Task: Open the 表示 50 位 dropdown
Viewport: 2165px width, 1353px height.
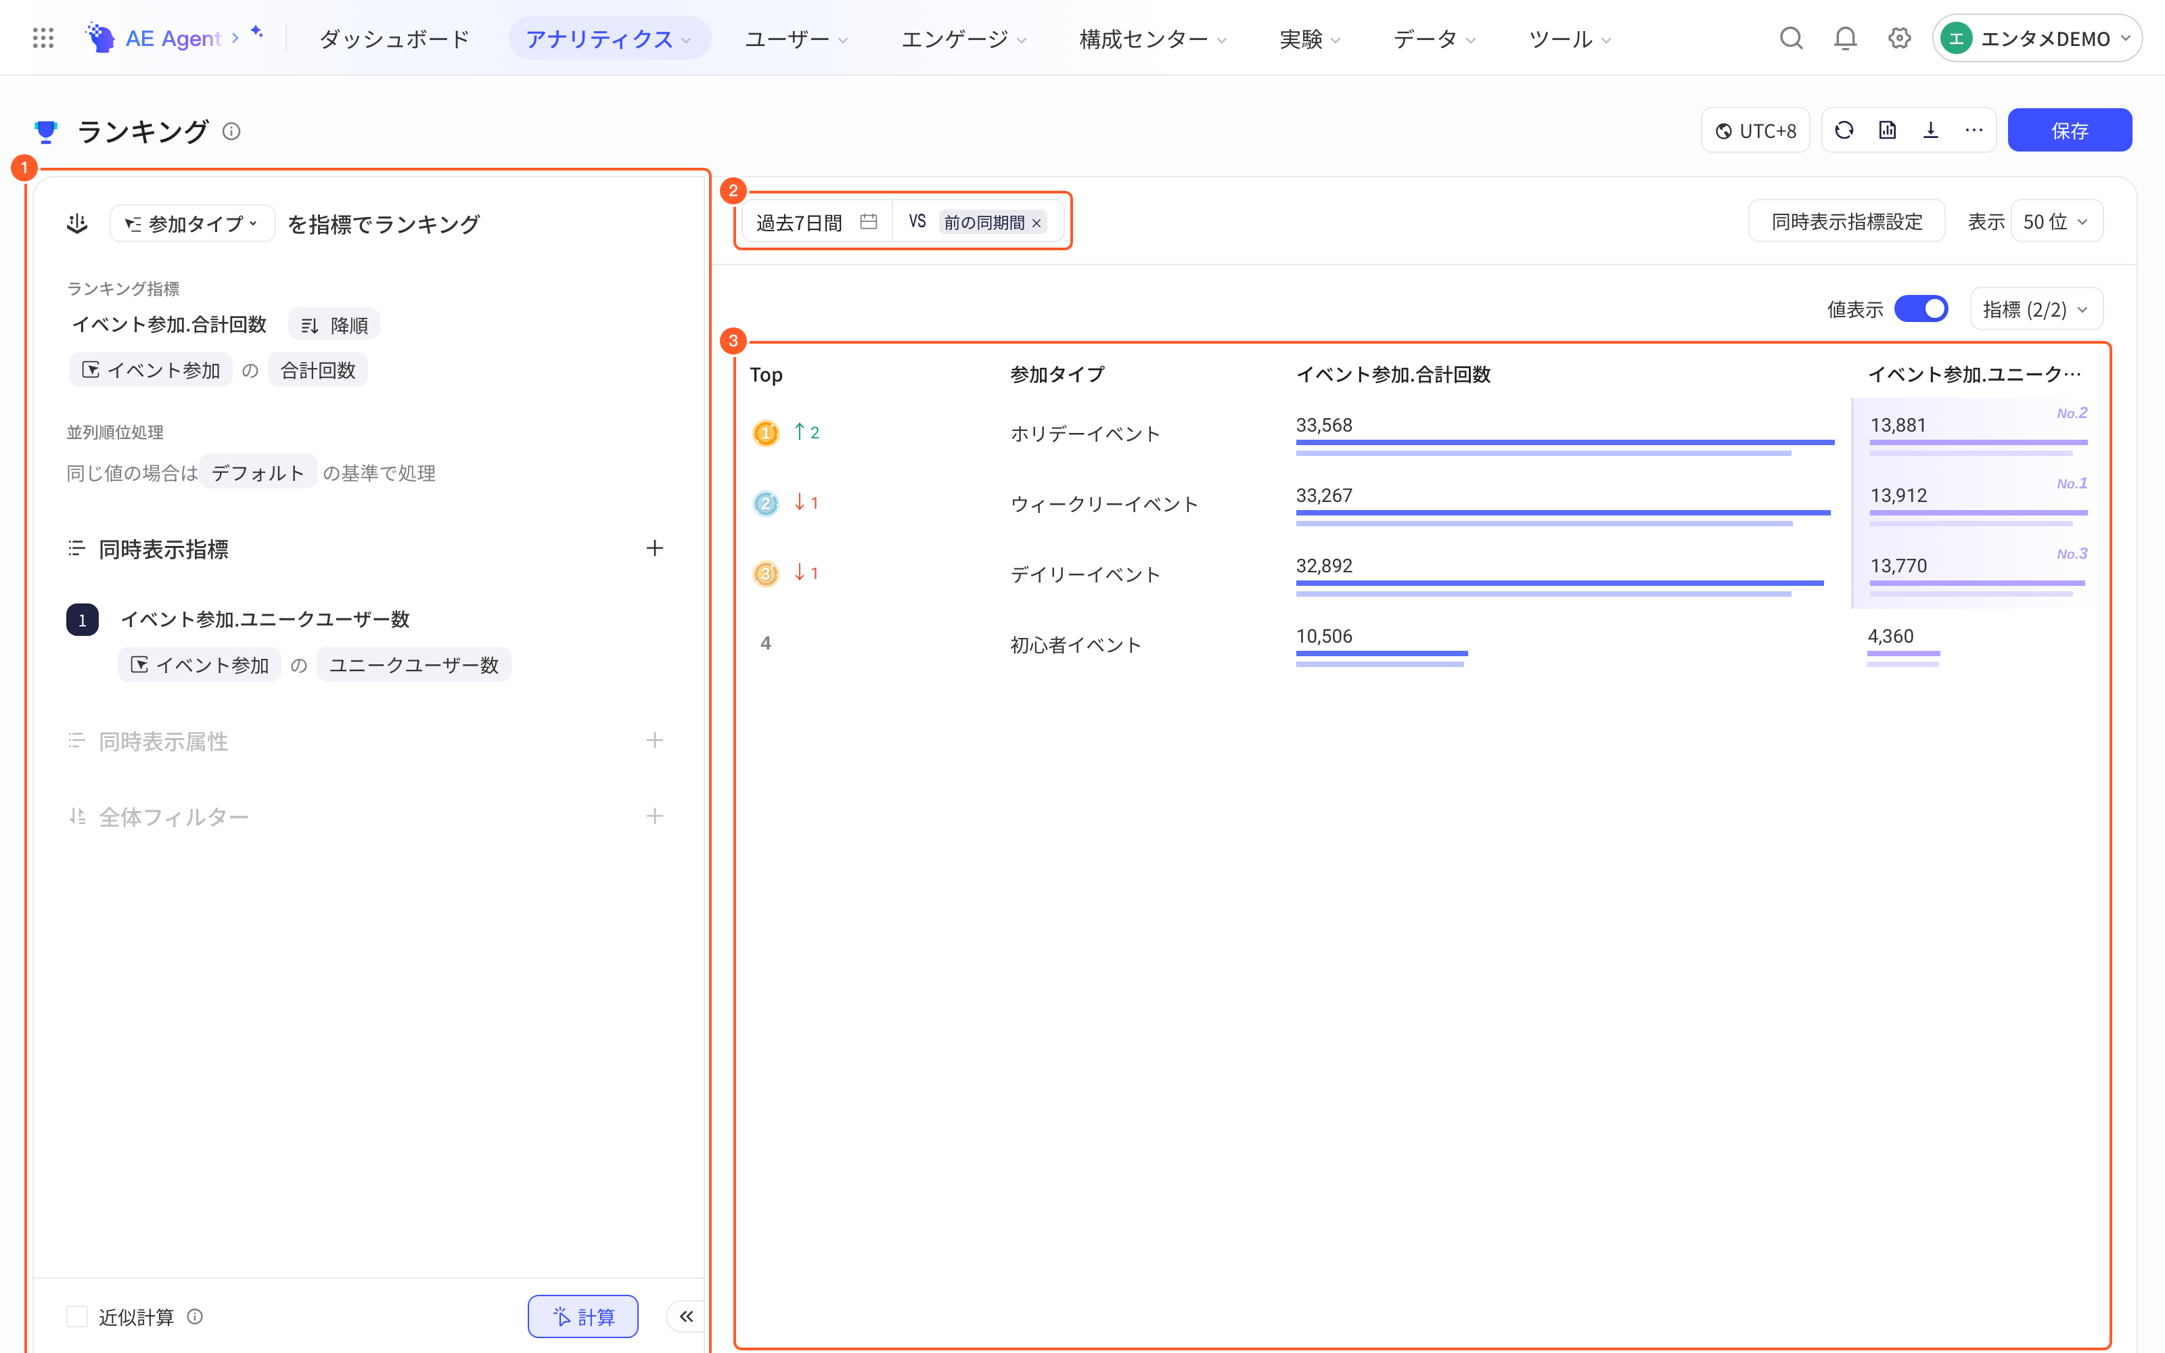Action: (2057, 221)
